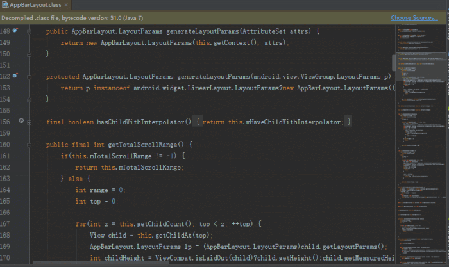Collapse the getTotalScrollRange method at line 160
The height and width of the screenshot is (267, 449).
(30, 145)
